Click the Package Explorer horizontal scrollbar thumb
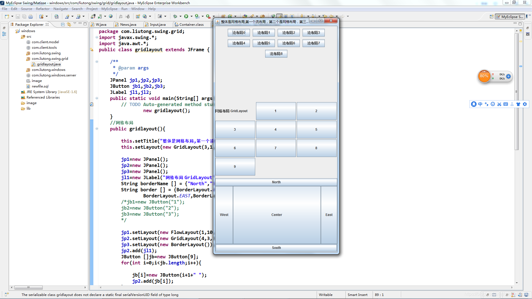This screenshot has width=532, height=299. [29, 287]
